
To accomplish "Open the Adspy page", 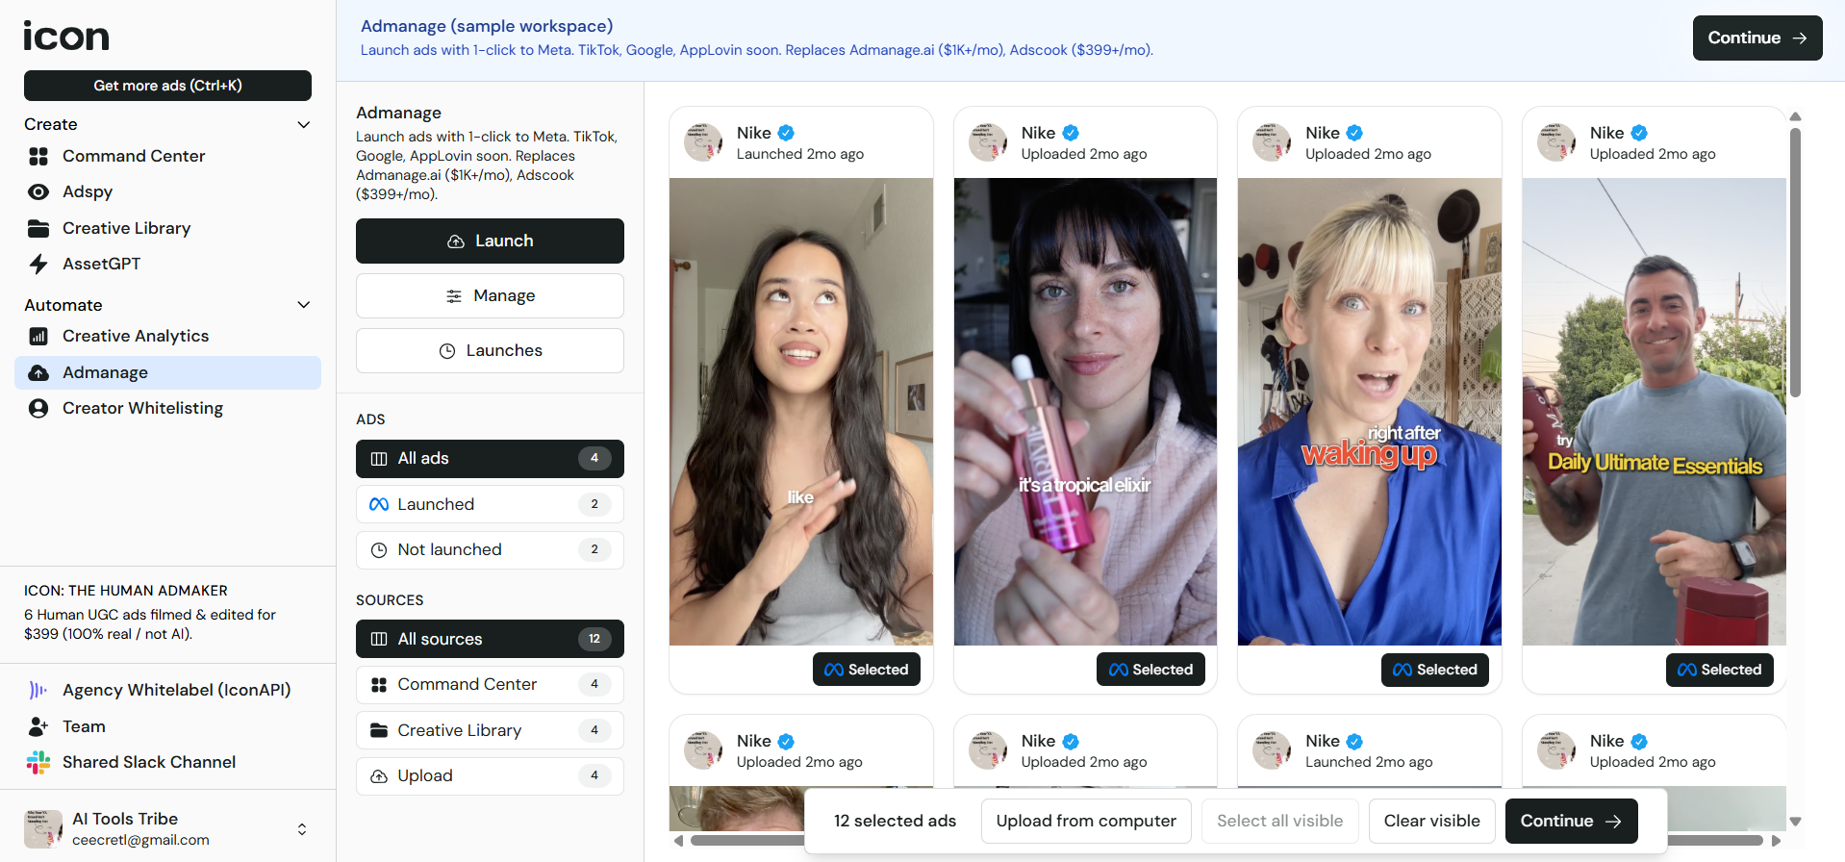I will pyautogui.click(x=167, y=191).
